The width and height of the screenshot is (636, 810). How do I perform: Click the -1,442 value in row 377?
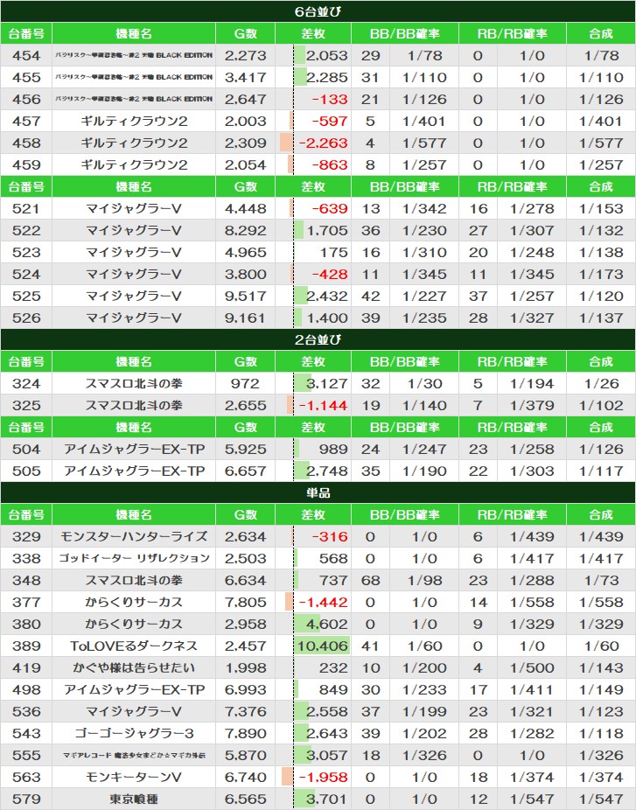coord(324,603)
